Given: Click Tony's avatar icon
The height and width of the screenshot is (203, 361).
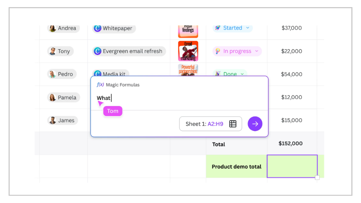Looking at the screenshot, I should click(53, 51).
